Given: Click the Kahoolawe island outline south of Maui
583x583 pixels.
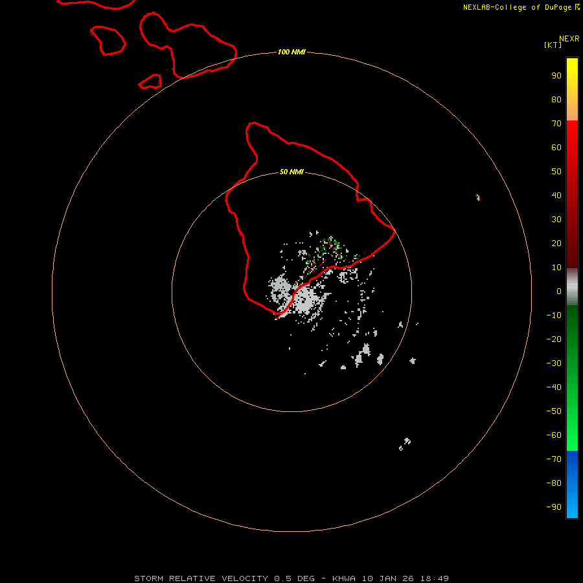Looking at the screenshot, I should click(x=150, y=82).
